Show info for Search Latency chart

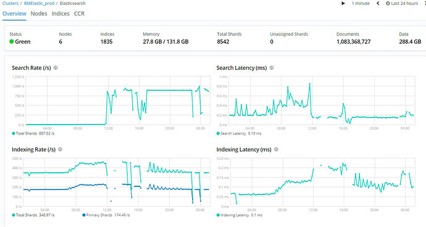[x=272, y=68]
